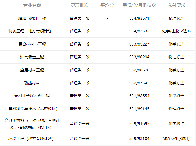Click the 平均分 column header
This screenshot has height=146, width=196.
107,5
